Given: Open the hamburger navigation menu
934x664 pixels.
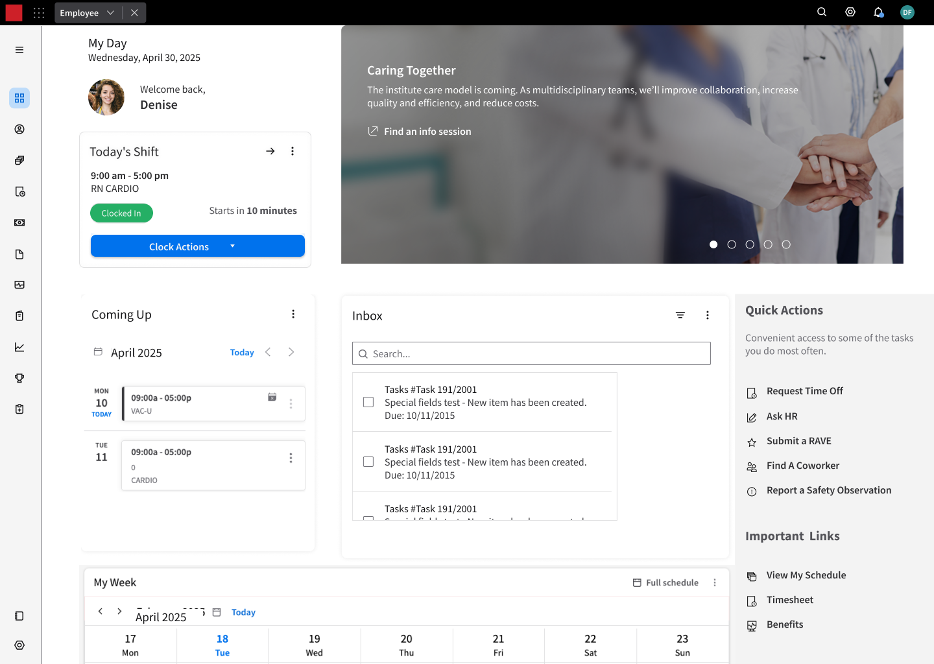Looking at the screenshot, I should click(x=19, y=50).
